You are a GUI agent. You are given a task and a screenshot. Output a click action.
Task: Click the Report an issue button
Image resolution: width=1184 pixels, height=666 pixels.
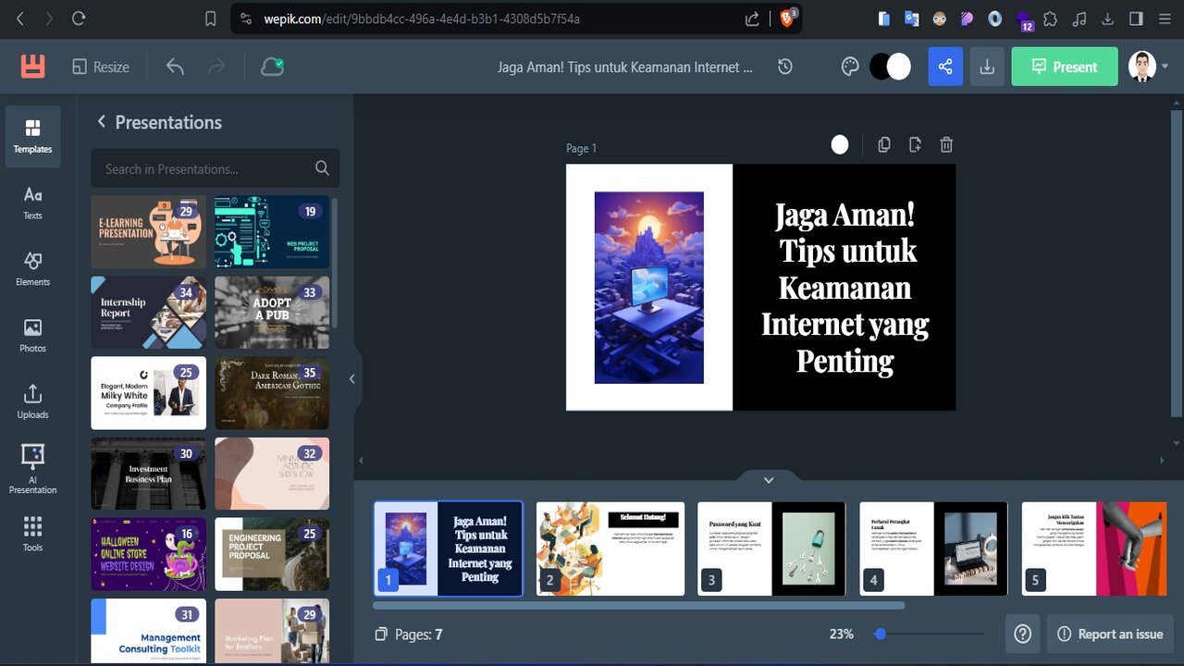click(x=1110, y=634)
